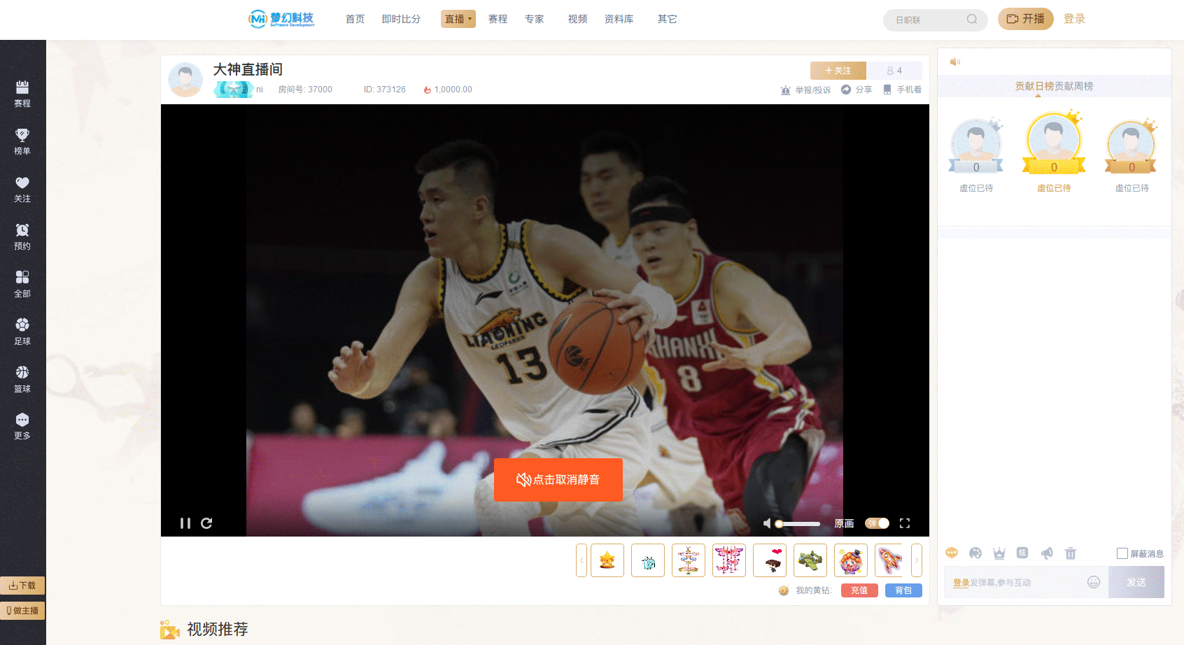Open the 原画 quality selector
The image size is (1184, 645).
click(844, 523)
